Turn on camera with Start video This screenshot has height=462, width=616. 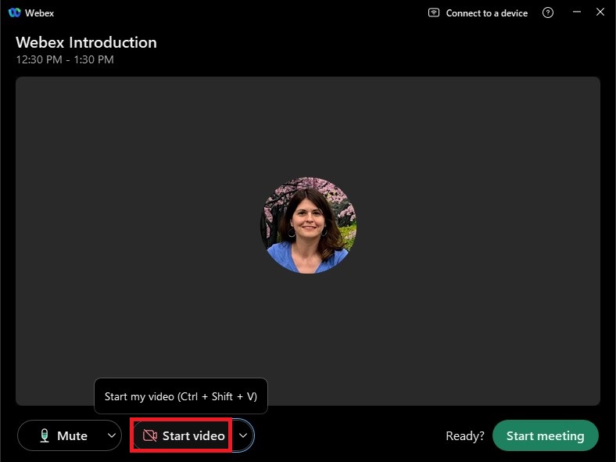click(182, 435)
